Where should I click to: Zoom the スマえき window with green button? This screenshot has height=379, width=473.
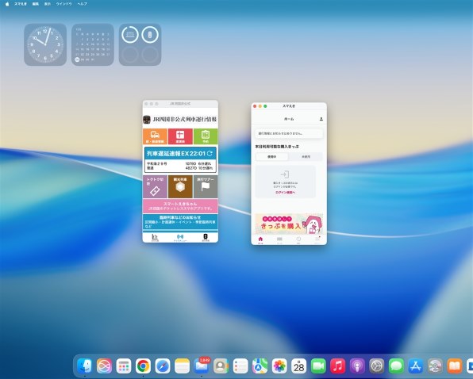[x=265, y=106]
